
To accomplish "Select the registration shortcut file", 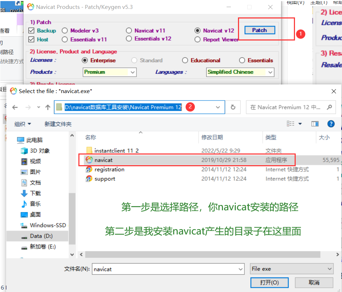I will (x=105, y=169).
